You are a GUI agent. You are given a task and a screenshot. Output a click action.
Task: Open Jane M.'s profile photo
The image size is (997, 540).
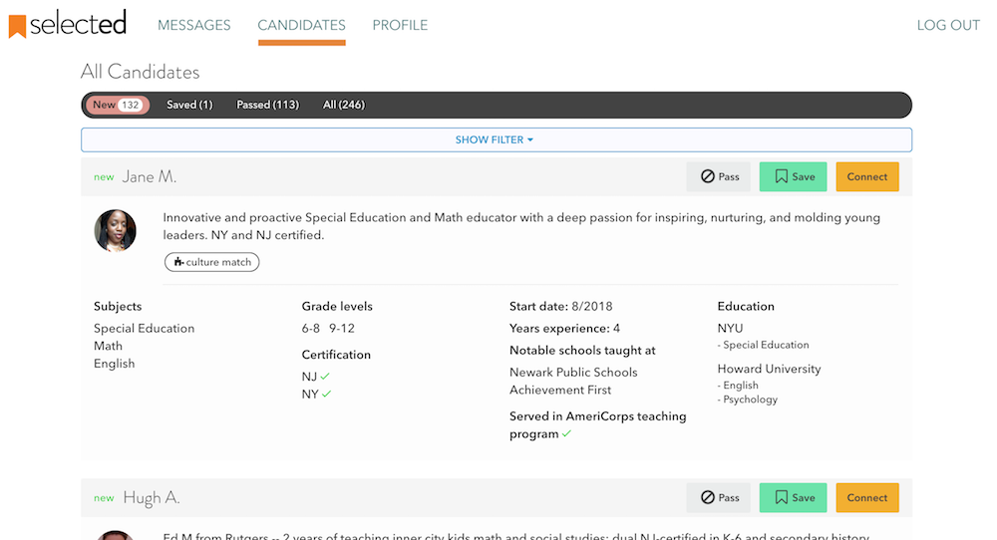[115, 230]
